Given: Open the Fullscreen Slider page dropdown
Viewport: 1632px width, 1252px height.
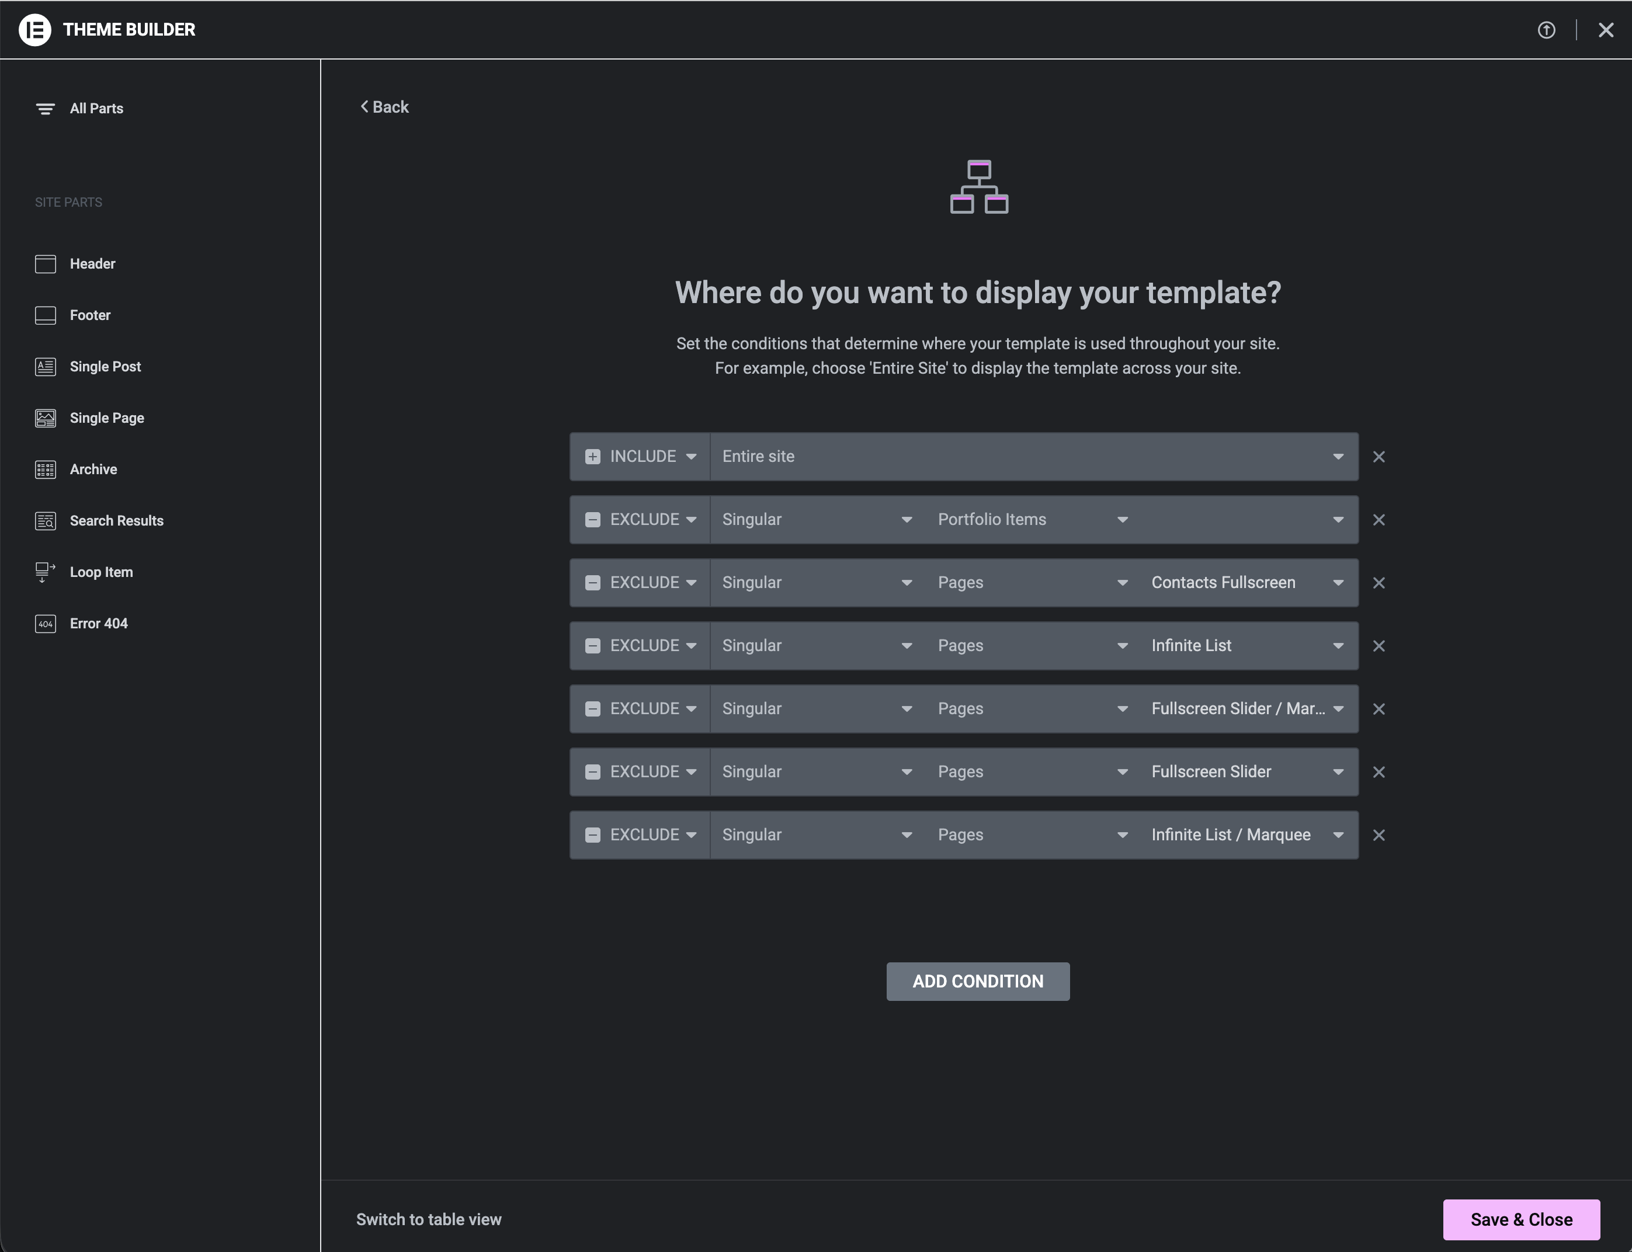Looking at the screenshot, I should (x=1246, y=772).
